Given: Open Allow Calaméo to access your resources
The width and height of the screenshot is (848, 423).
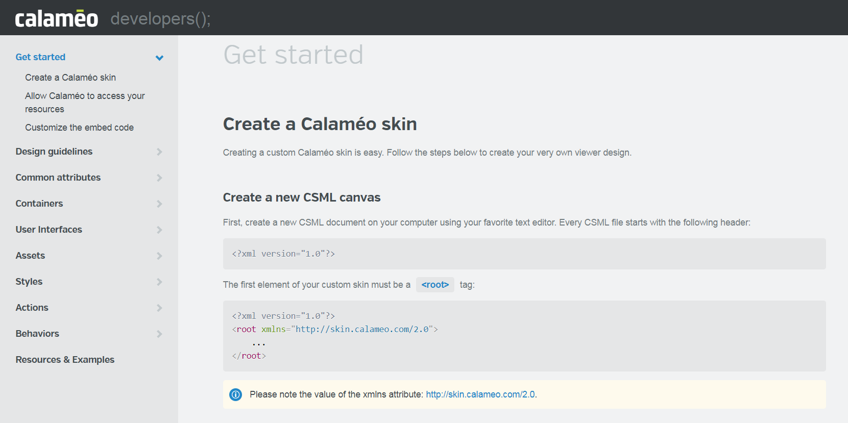Looking at the screenshot, I should pos(85,103).
